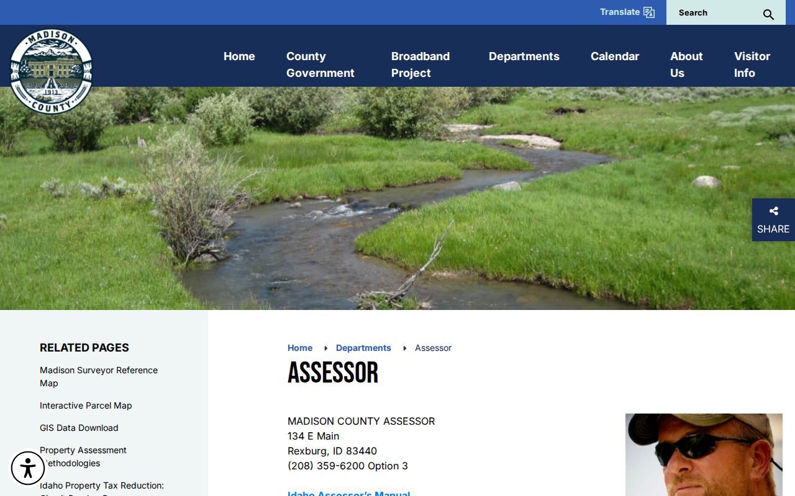
Task: Click the Translate link
Action: click(x=620, y=12)
